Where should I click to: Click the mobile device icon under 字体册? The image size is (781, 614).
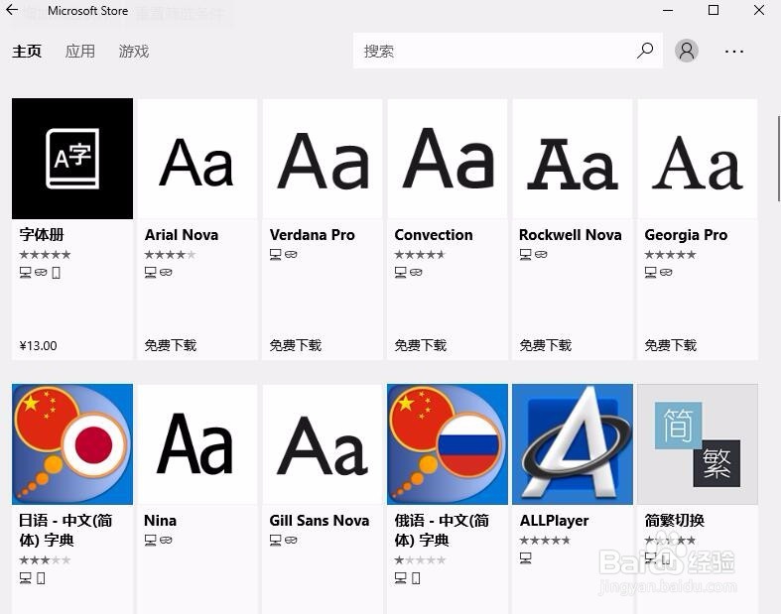tap(57, 273)
